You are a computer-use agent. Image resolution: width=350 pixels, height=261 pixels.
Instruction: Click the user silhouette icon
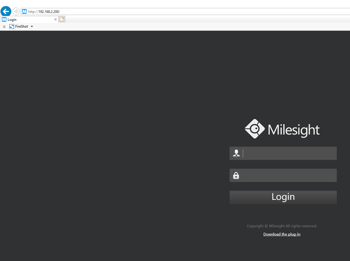pos(236,153)
